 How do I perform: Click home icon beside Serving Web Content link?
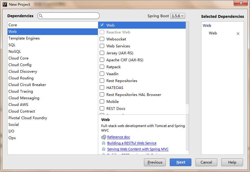104,149
